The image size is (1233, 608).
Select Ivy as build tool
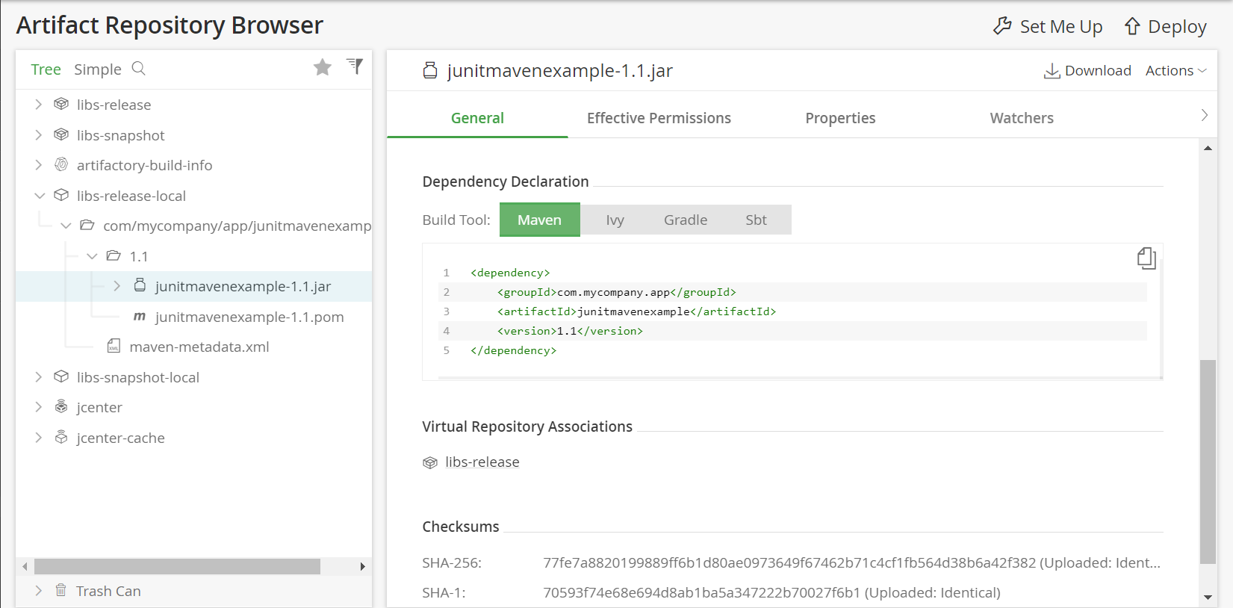[615, 220]
